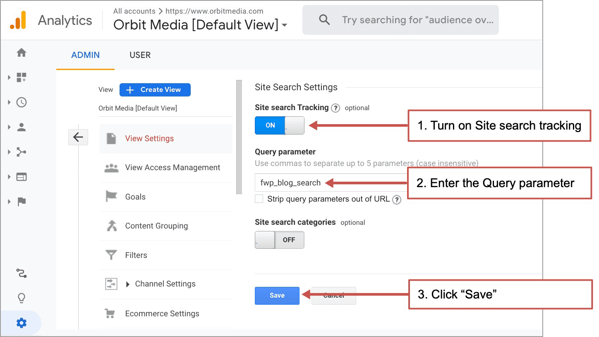Switch to the ADMIN tab
The height and width of the screenshot is (337, 599).
click(x=85, y=55)
